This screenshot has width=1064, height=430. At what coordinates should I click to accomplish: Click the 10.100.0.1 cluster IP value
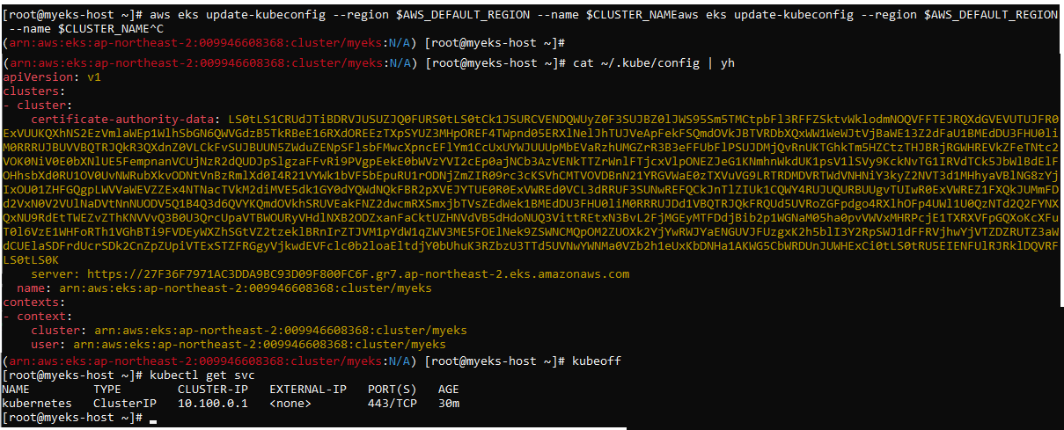click(x=213, y=404)
